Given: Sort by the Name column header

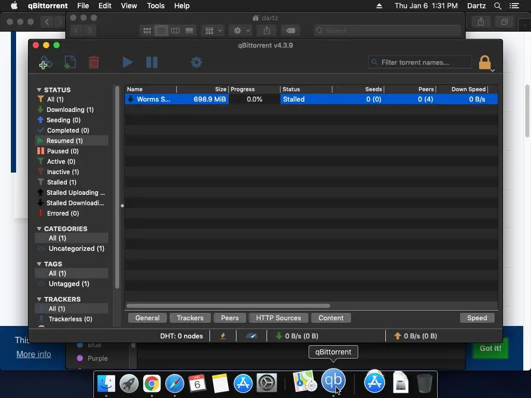Looking at the screenshot, I should click(151, 89).
